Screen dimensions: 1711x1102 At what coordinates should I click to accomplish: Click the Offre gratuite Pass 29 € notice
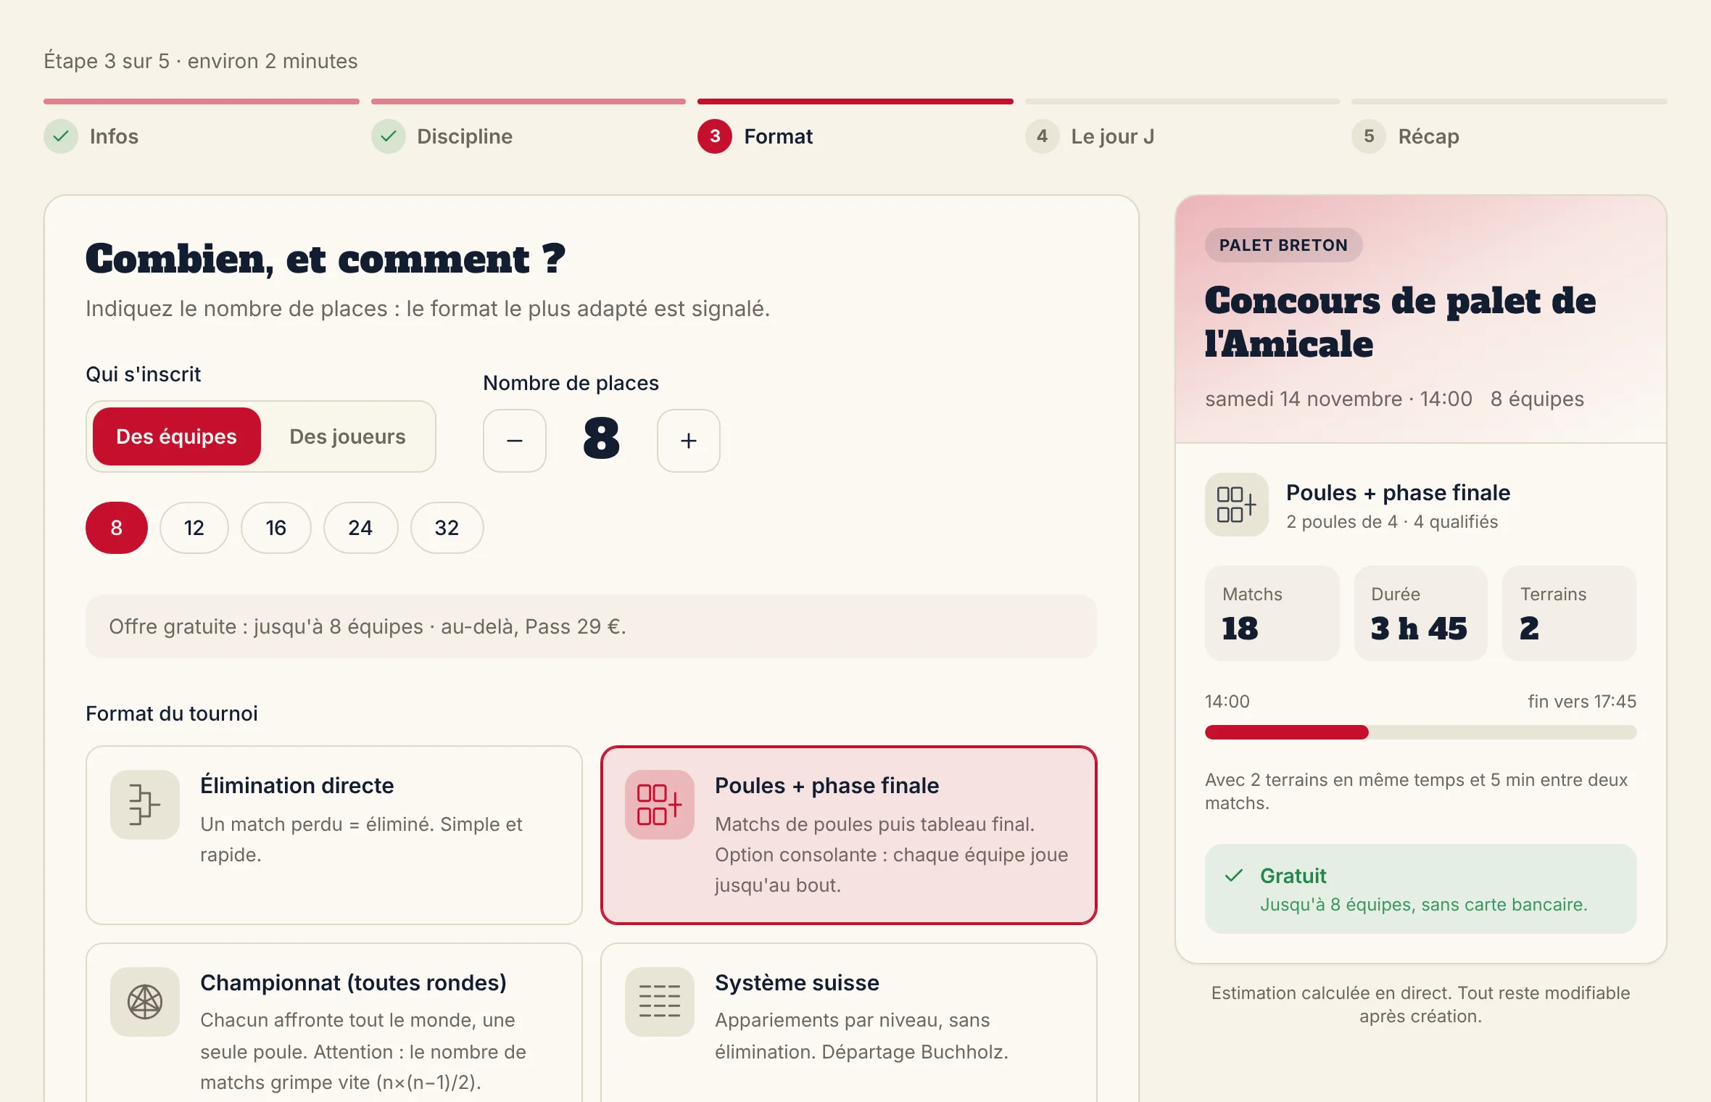click(592, 626)
